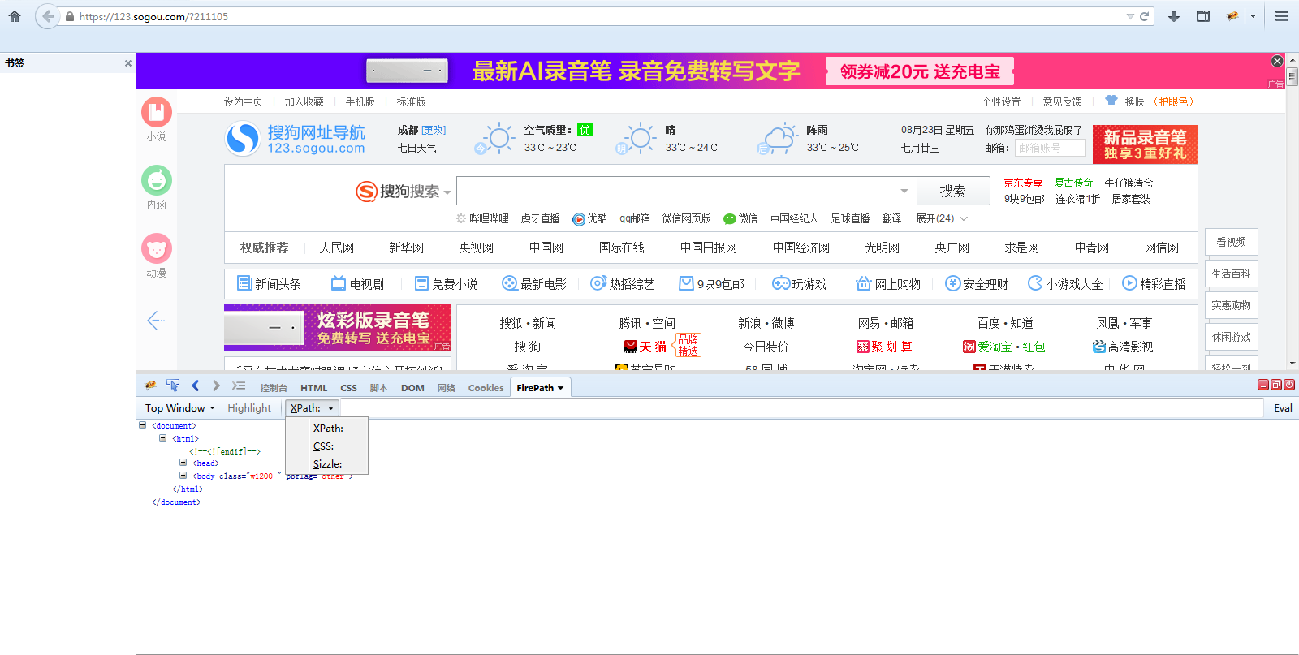The height and width of the screenshot is (655, 1299).
Task: Focus the Sogou search input field
Action: 687,191
